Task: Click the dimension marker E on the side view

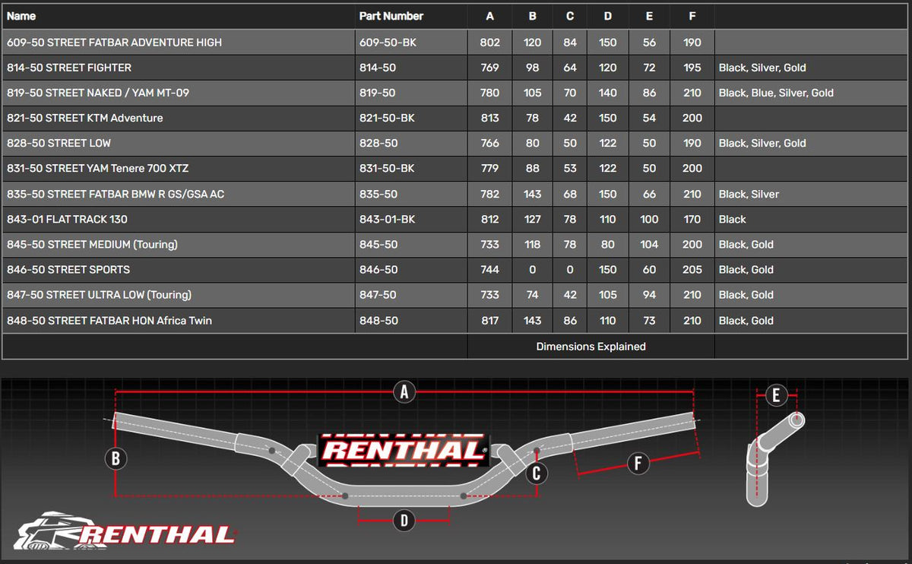Action: (776, 395)
